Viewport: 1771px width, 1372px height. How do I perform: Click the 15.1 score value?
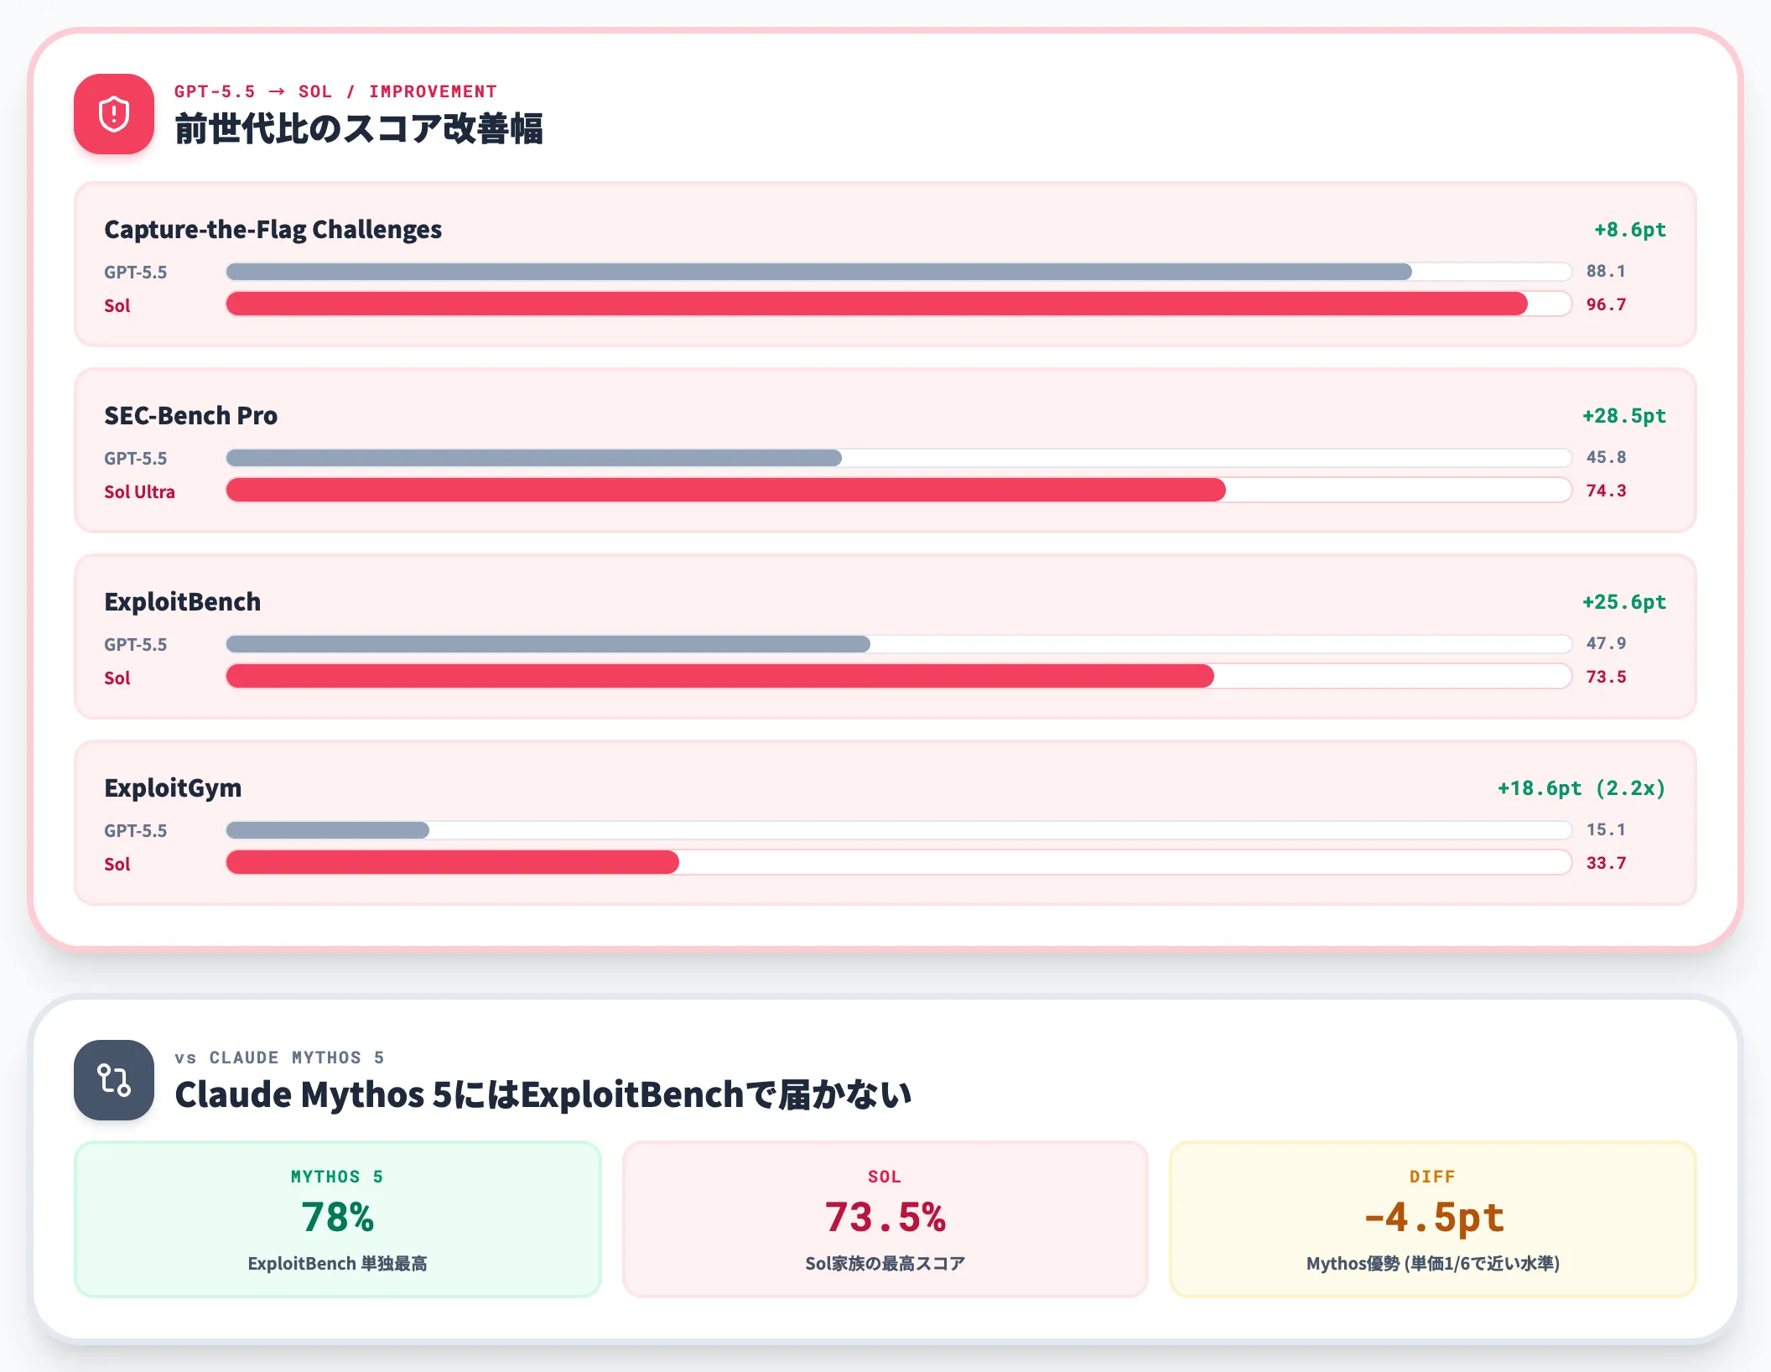[x=1606, y=830]
